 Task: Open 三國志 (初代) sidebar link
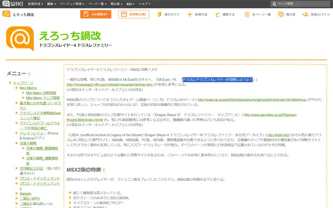30,199
